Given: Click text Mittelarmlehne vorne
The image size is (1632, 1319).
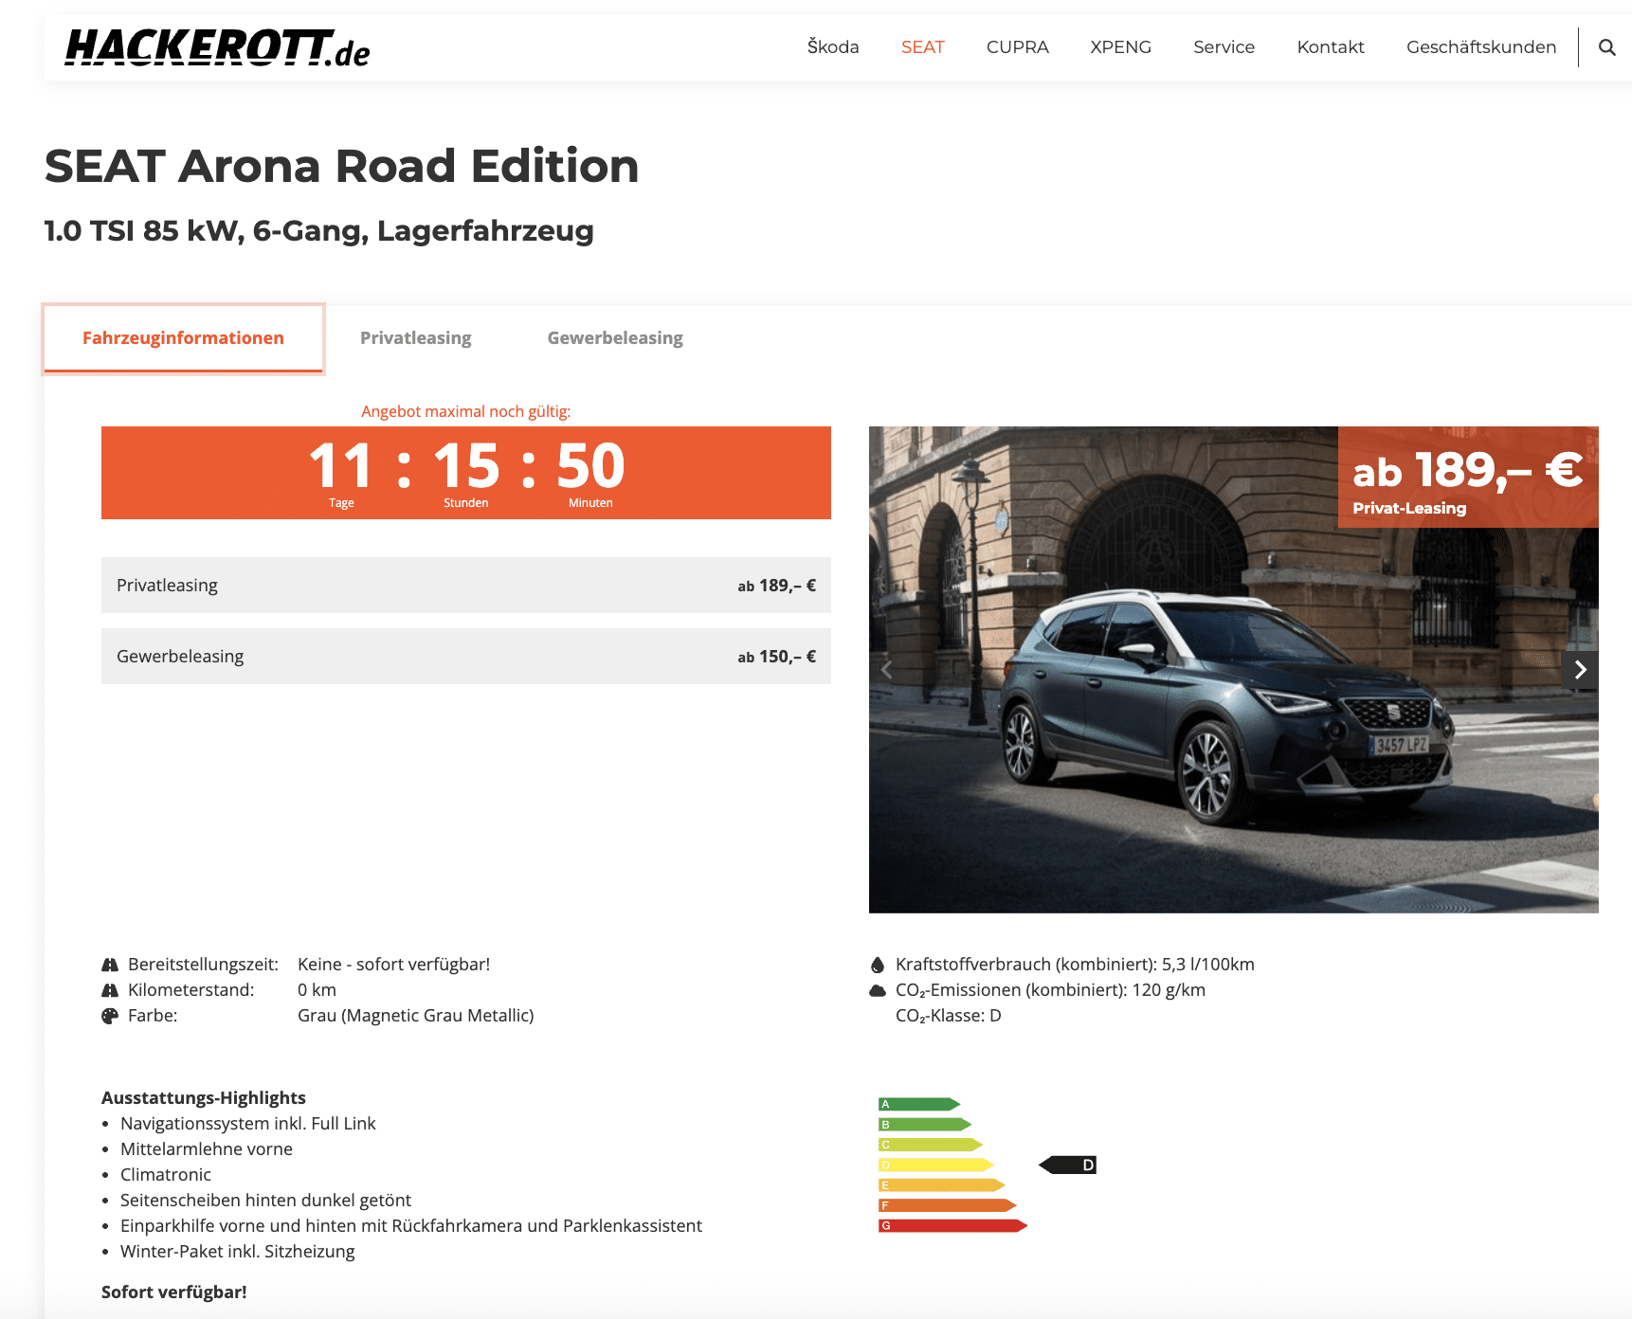Looking at the screenshot, I should pos(207,1149).
